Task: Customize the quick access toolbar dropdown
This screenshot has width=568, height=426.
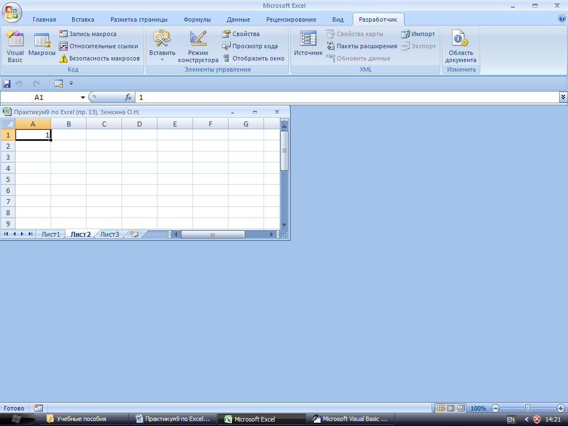Action: 72,83
